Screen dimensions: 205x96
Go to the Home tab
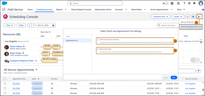point(30,9)
